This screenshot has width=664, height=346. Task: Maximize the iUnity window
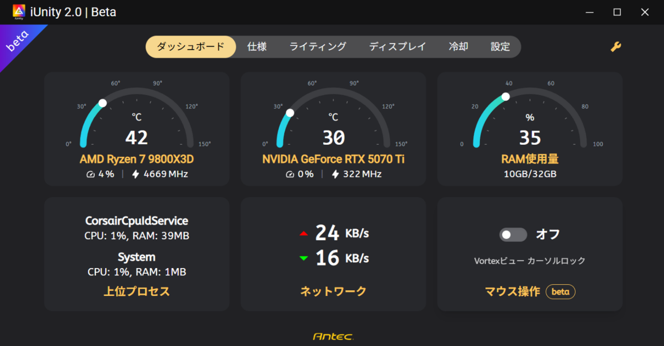pos(617,12)
